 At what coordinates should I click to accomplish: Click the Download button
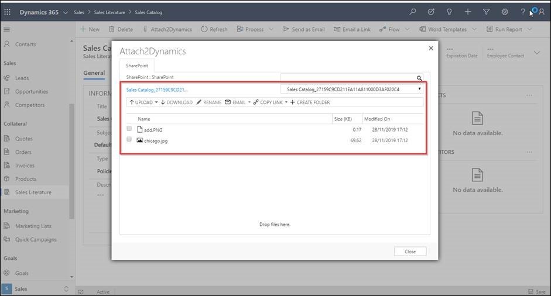tap(176, 102)
